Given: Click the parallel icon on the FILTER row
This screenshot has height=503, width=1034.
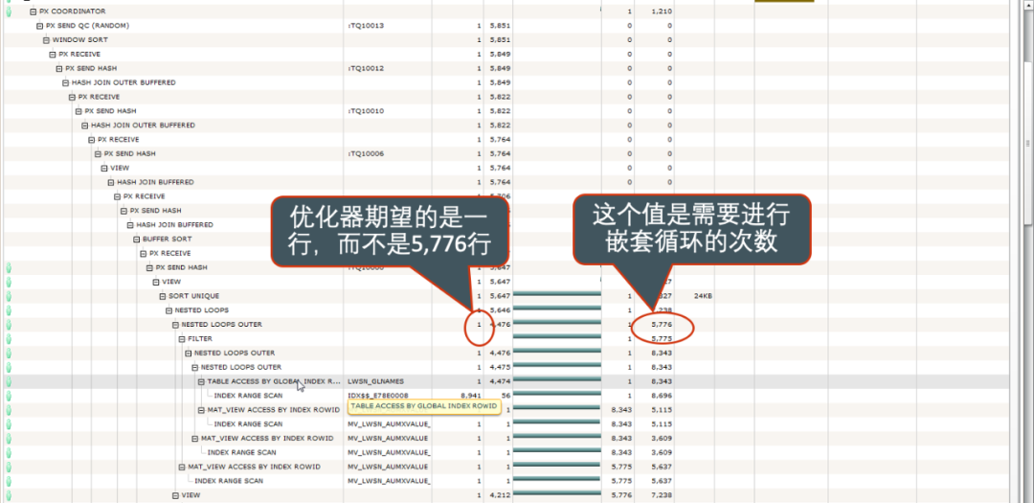Looking at the screenshot, I should (x=9, y=339).
